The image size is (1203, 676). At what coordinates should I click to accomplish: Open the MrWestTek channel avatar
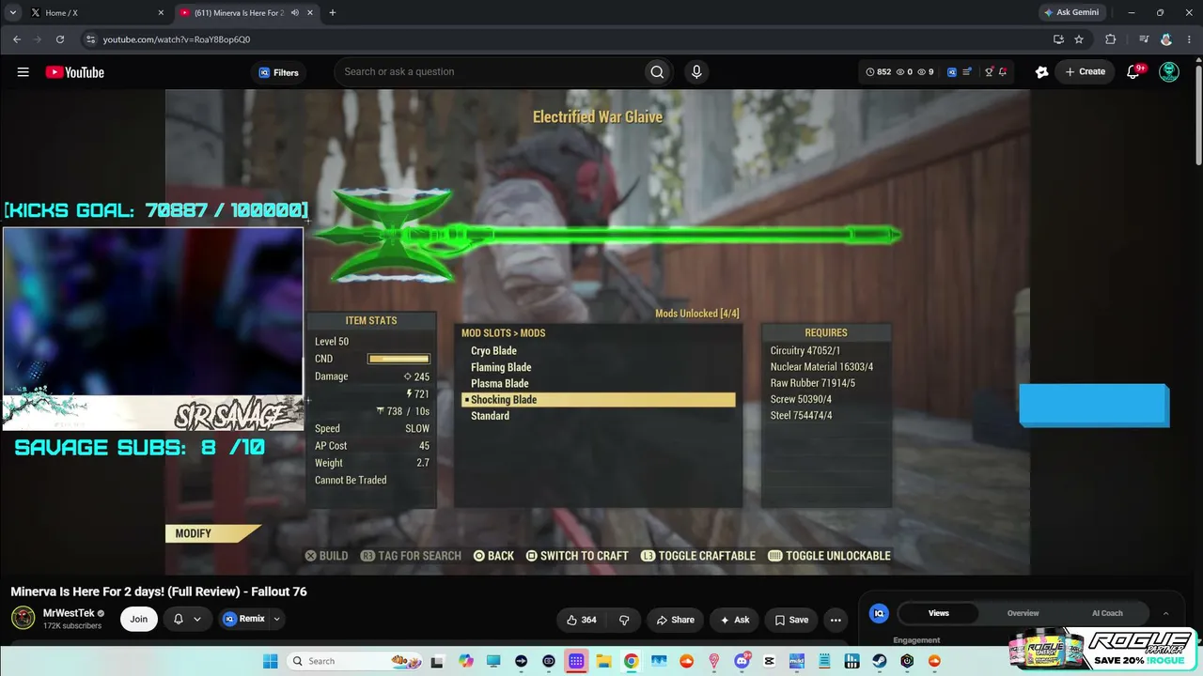pos(23,618)
